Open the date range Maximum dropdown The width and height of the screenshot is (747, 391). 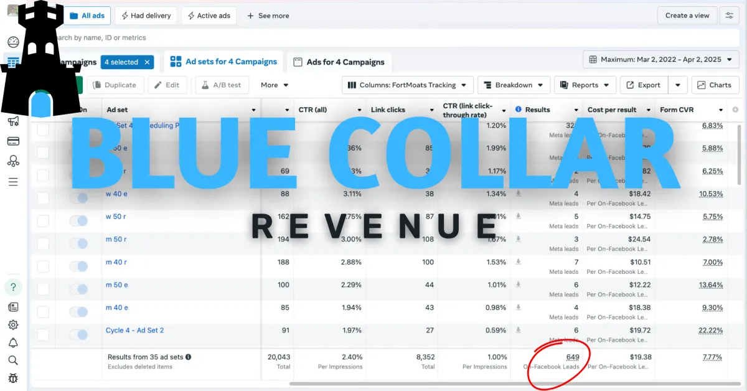point(661,60)
